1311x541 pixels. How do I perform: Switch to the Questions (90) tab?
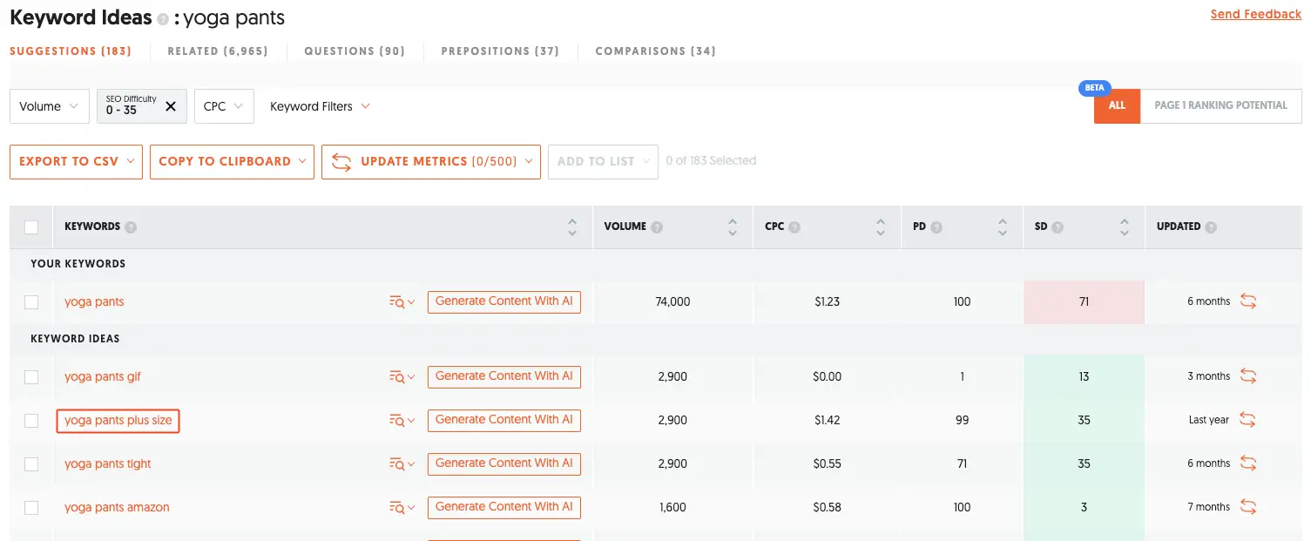coord(355,51)
